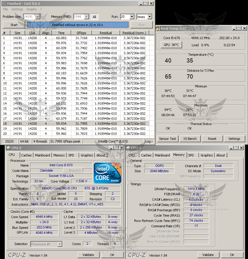This screenshot has height=259, width=248.
Task: Switch to Graphics tab in left CPU-Z
Action: [x=87, y=155]
